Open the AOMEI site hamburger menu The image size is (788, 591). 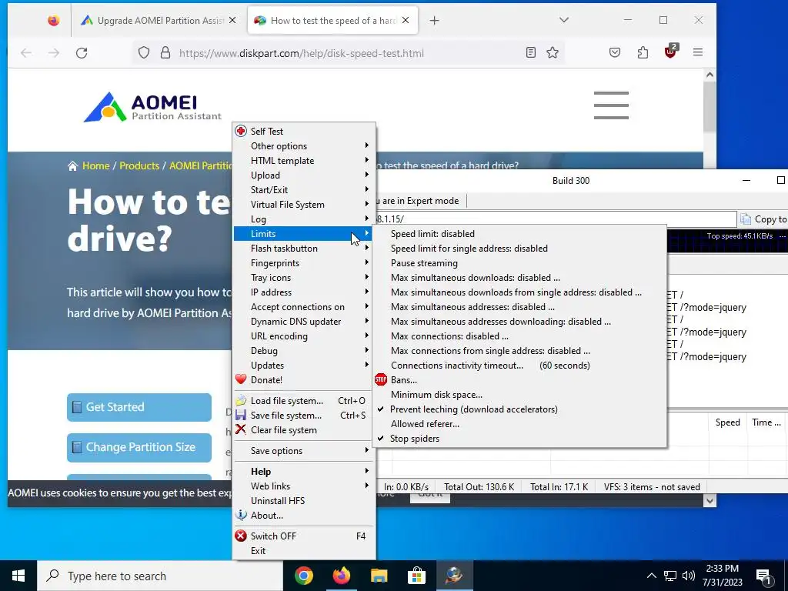(x=611, y=105)
